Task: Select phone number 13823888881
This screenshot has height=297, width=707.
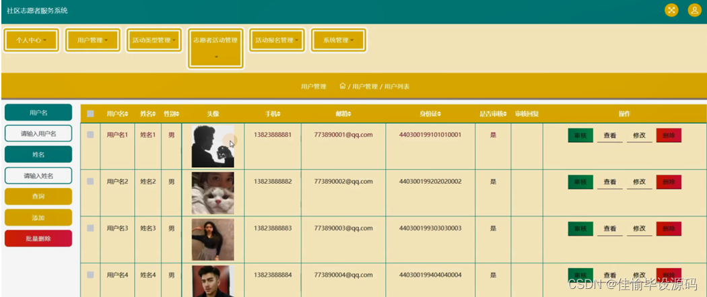Action: pyautogui.click(x=273, y=135)
